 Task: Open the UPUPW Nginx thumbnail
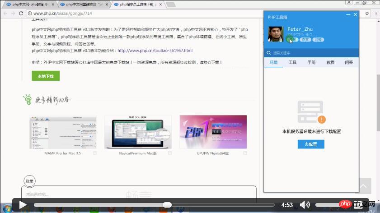pos(213,132)
